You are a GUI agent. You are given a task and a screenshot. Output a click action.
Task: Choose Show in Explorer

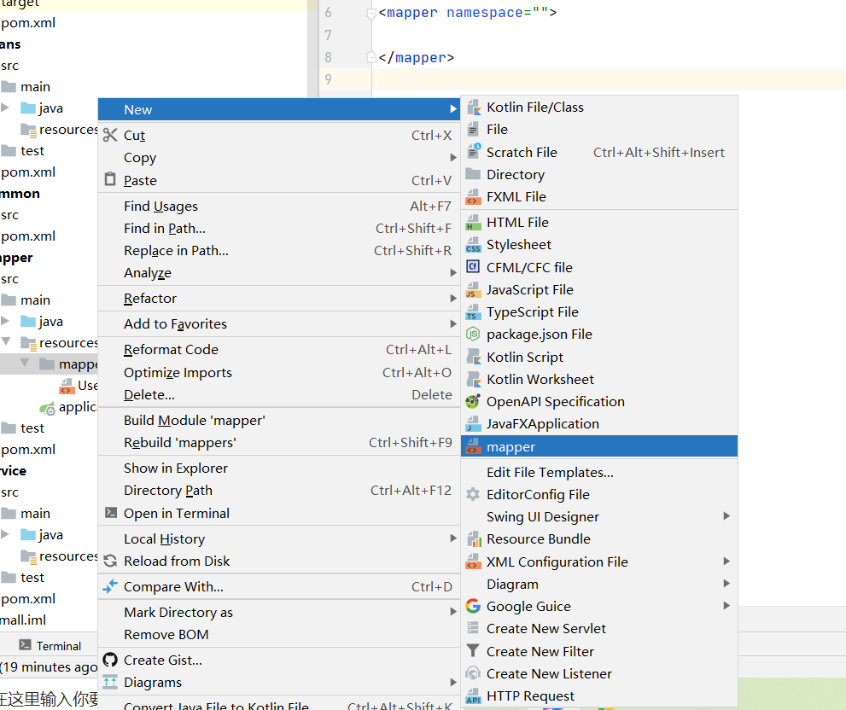[279, 468]
